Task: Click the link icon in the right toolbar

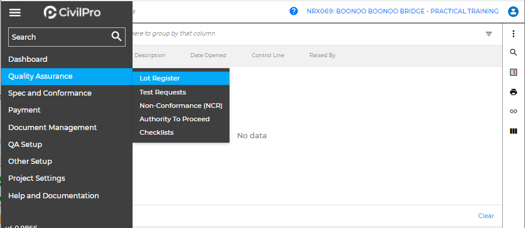Action: click(513, 111)
